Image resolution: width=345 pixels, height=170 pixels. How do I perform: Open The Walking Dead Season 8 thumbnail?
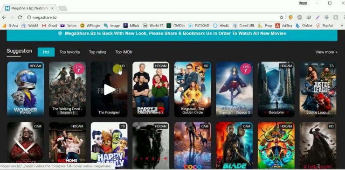tap(67, 89)
